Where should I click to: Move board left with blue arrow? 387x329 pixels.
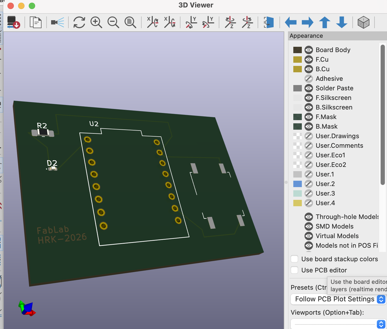[x=291, y=22]
